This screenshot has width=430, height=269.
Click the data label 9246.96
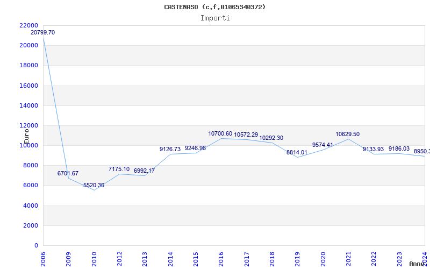tap(195, 148)
